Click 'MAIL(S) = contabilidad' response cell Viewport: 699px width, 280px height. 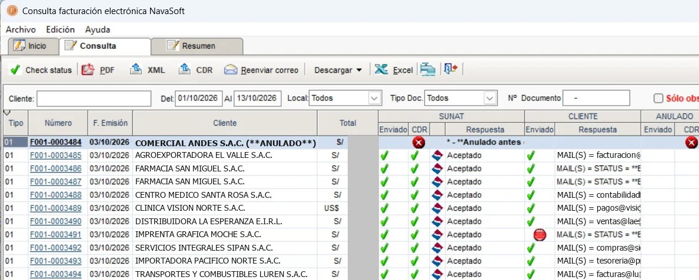click(598, 195)
